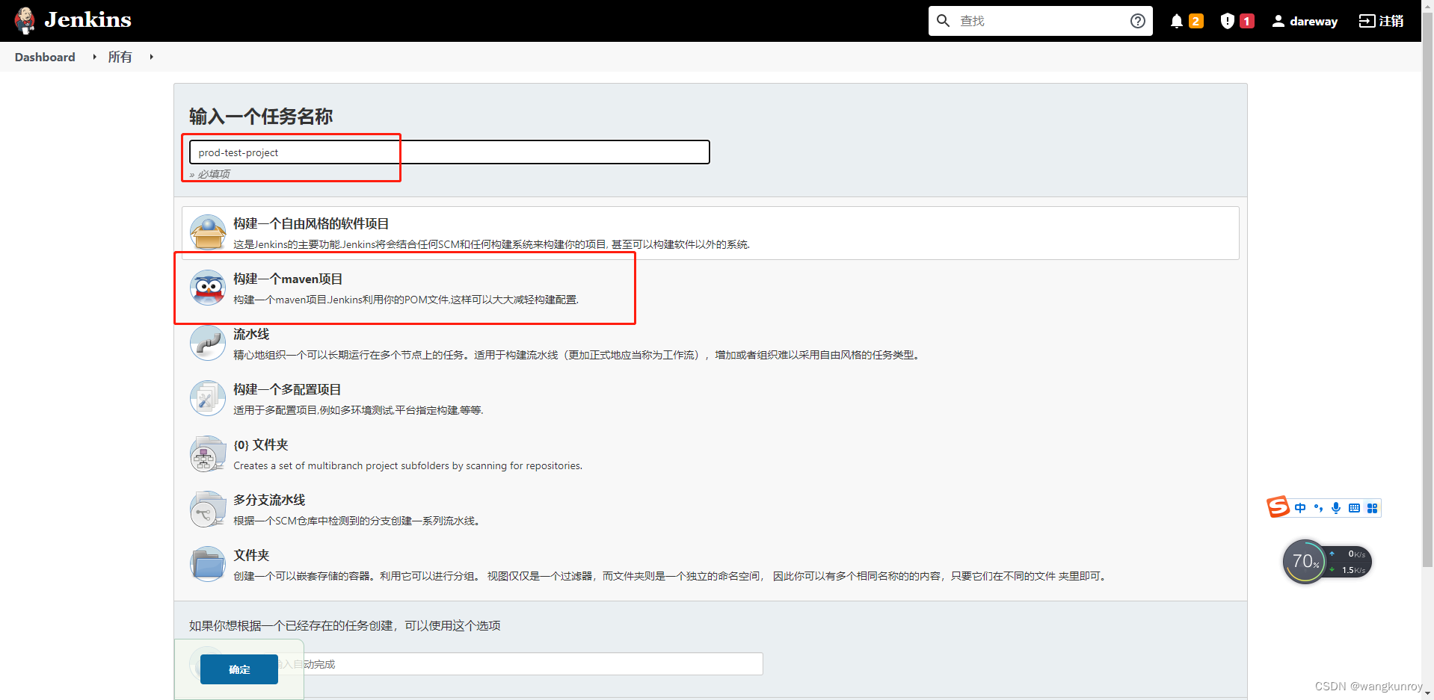This screenshot has width=1434, height=700.
Task: Click the scrollbar down arrow
Action: click(x=1427, y=693)
